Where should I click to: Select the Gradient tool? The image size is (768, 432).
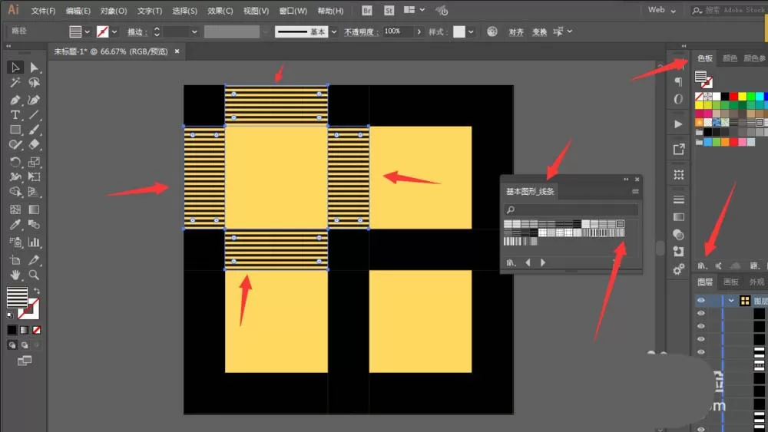pyautogui.click(x=34, y=209)
